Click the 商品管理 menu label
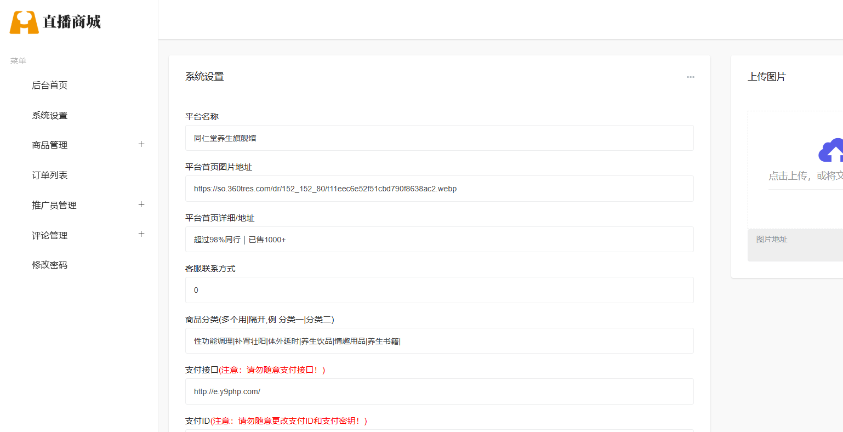Viewport: 843px width, 432px height. (49, 145)
